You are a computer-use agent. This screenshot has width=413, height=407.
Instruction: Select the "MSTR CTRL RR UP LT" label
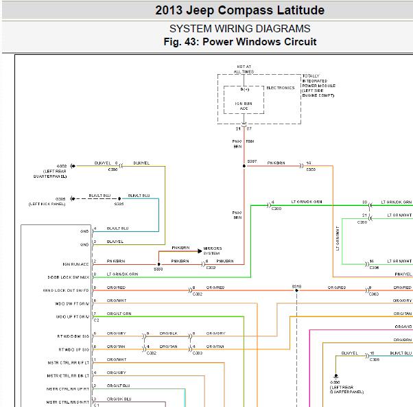click(68, 363)
